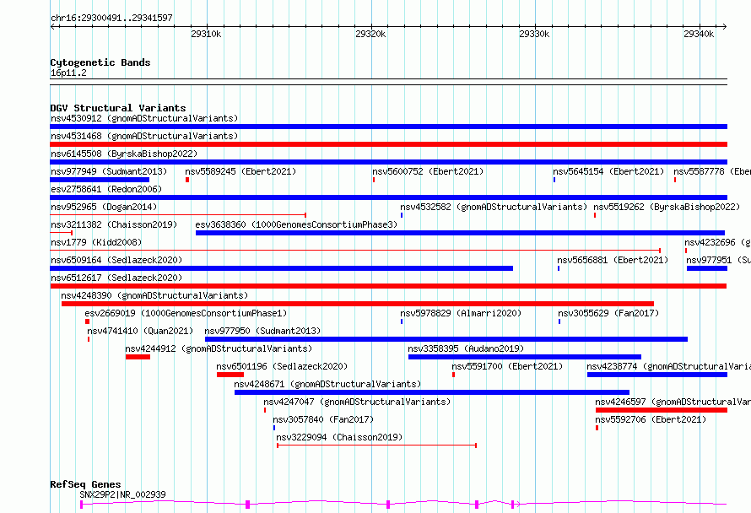Select nsv4247047 gnomAD variant label
The height and width of the screenshot is (513, 751).
357,402
